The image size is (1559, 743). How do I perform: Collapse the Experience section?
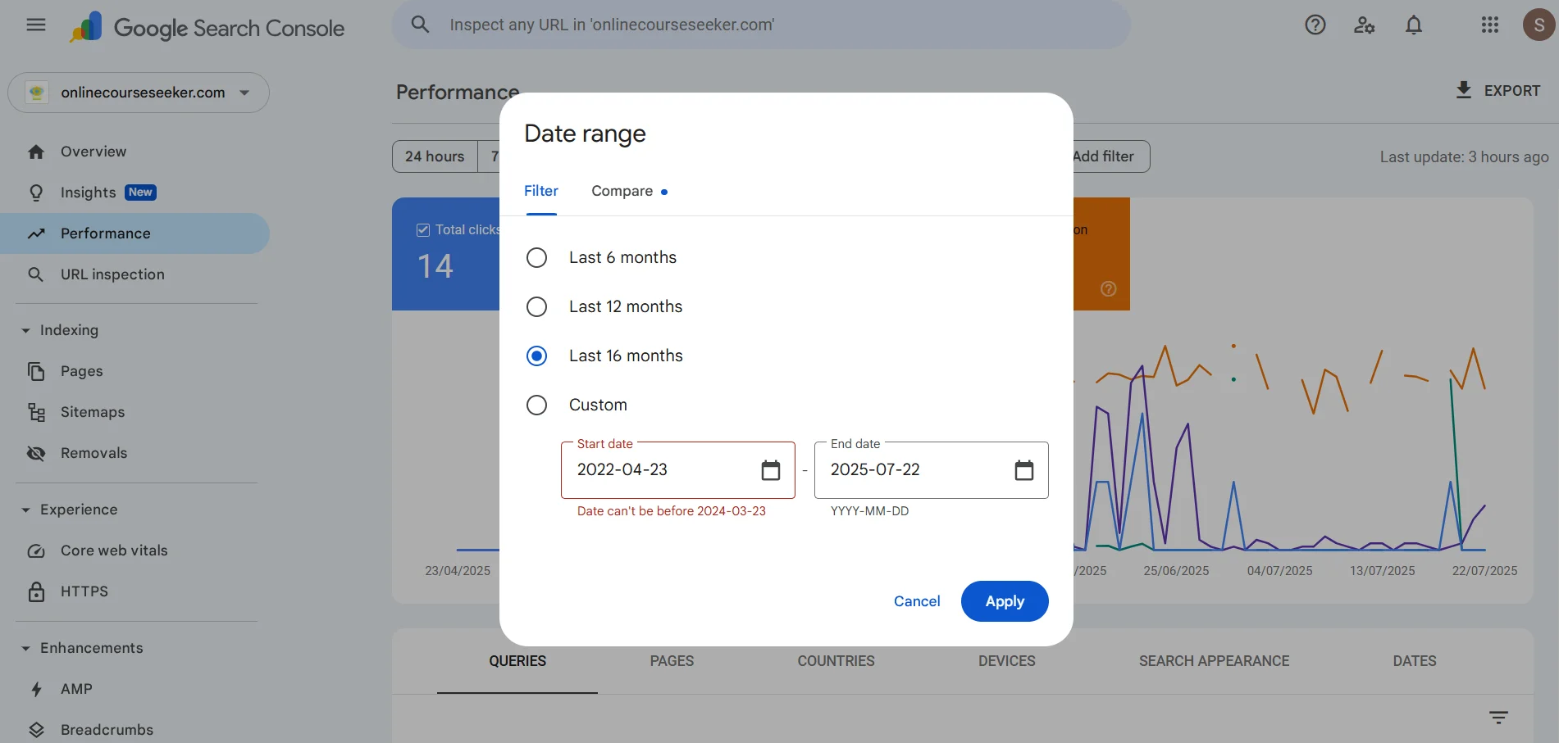(25, 510)
